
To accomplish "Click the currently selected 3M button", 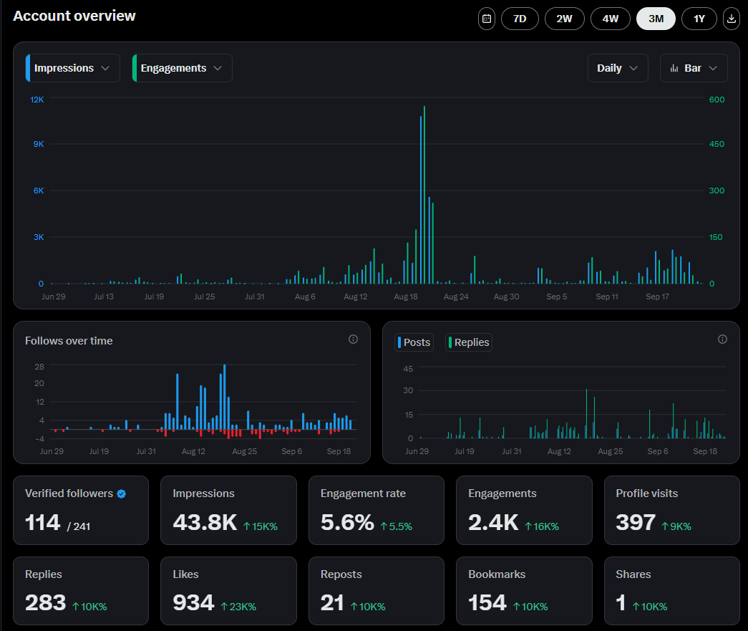I will pos(656,19).
